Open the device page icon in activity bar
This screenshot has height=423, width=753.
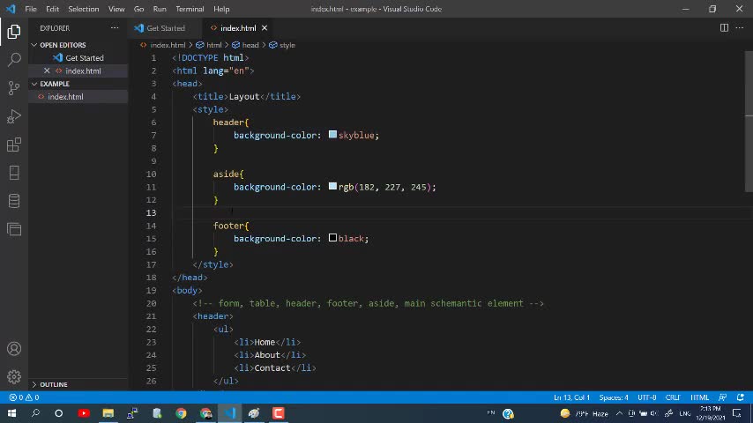[x=14, y=173]
